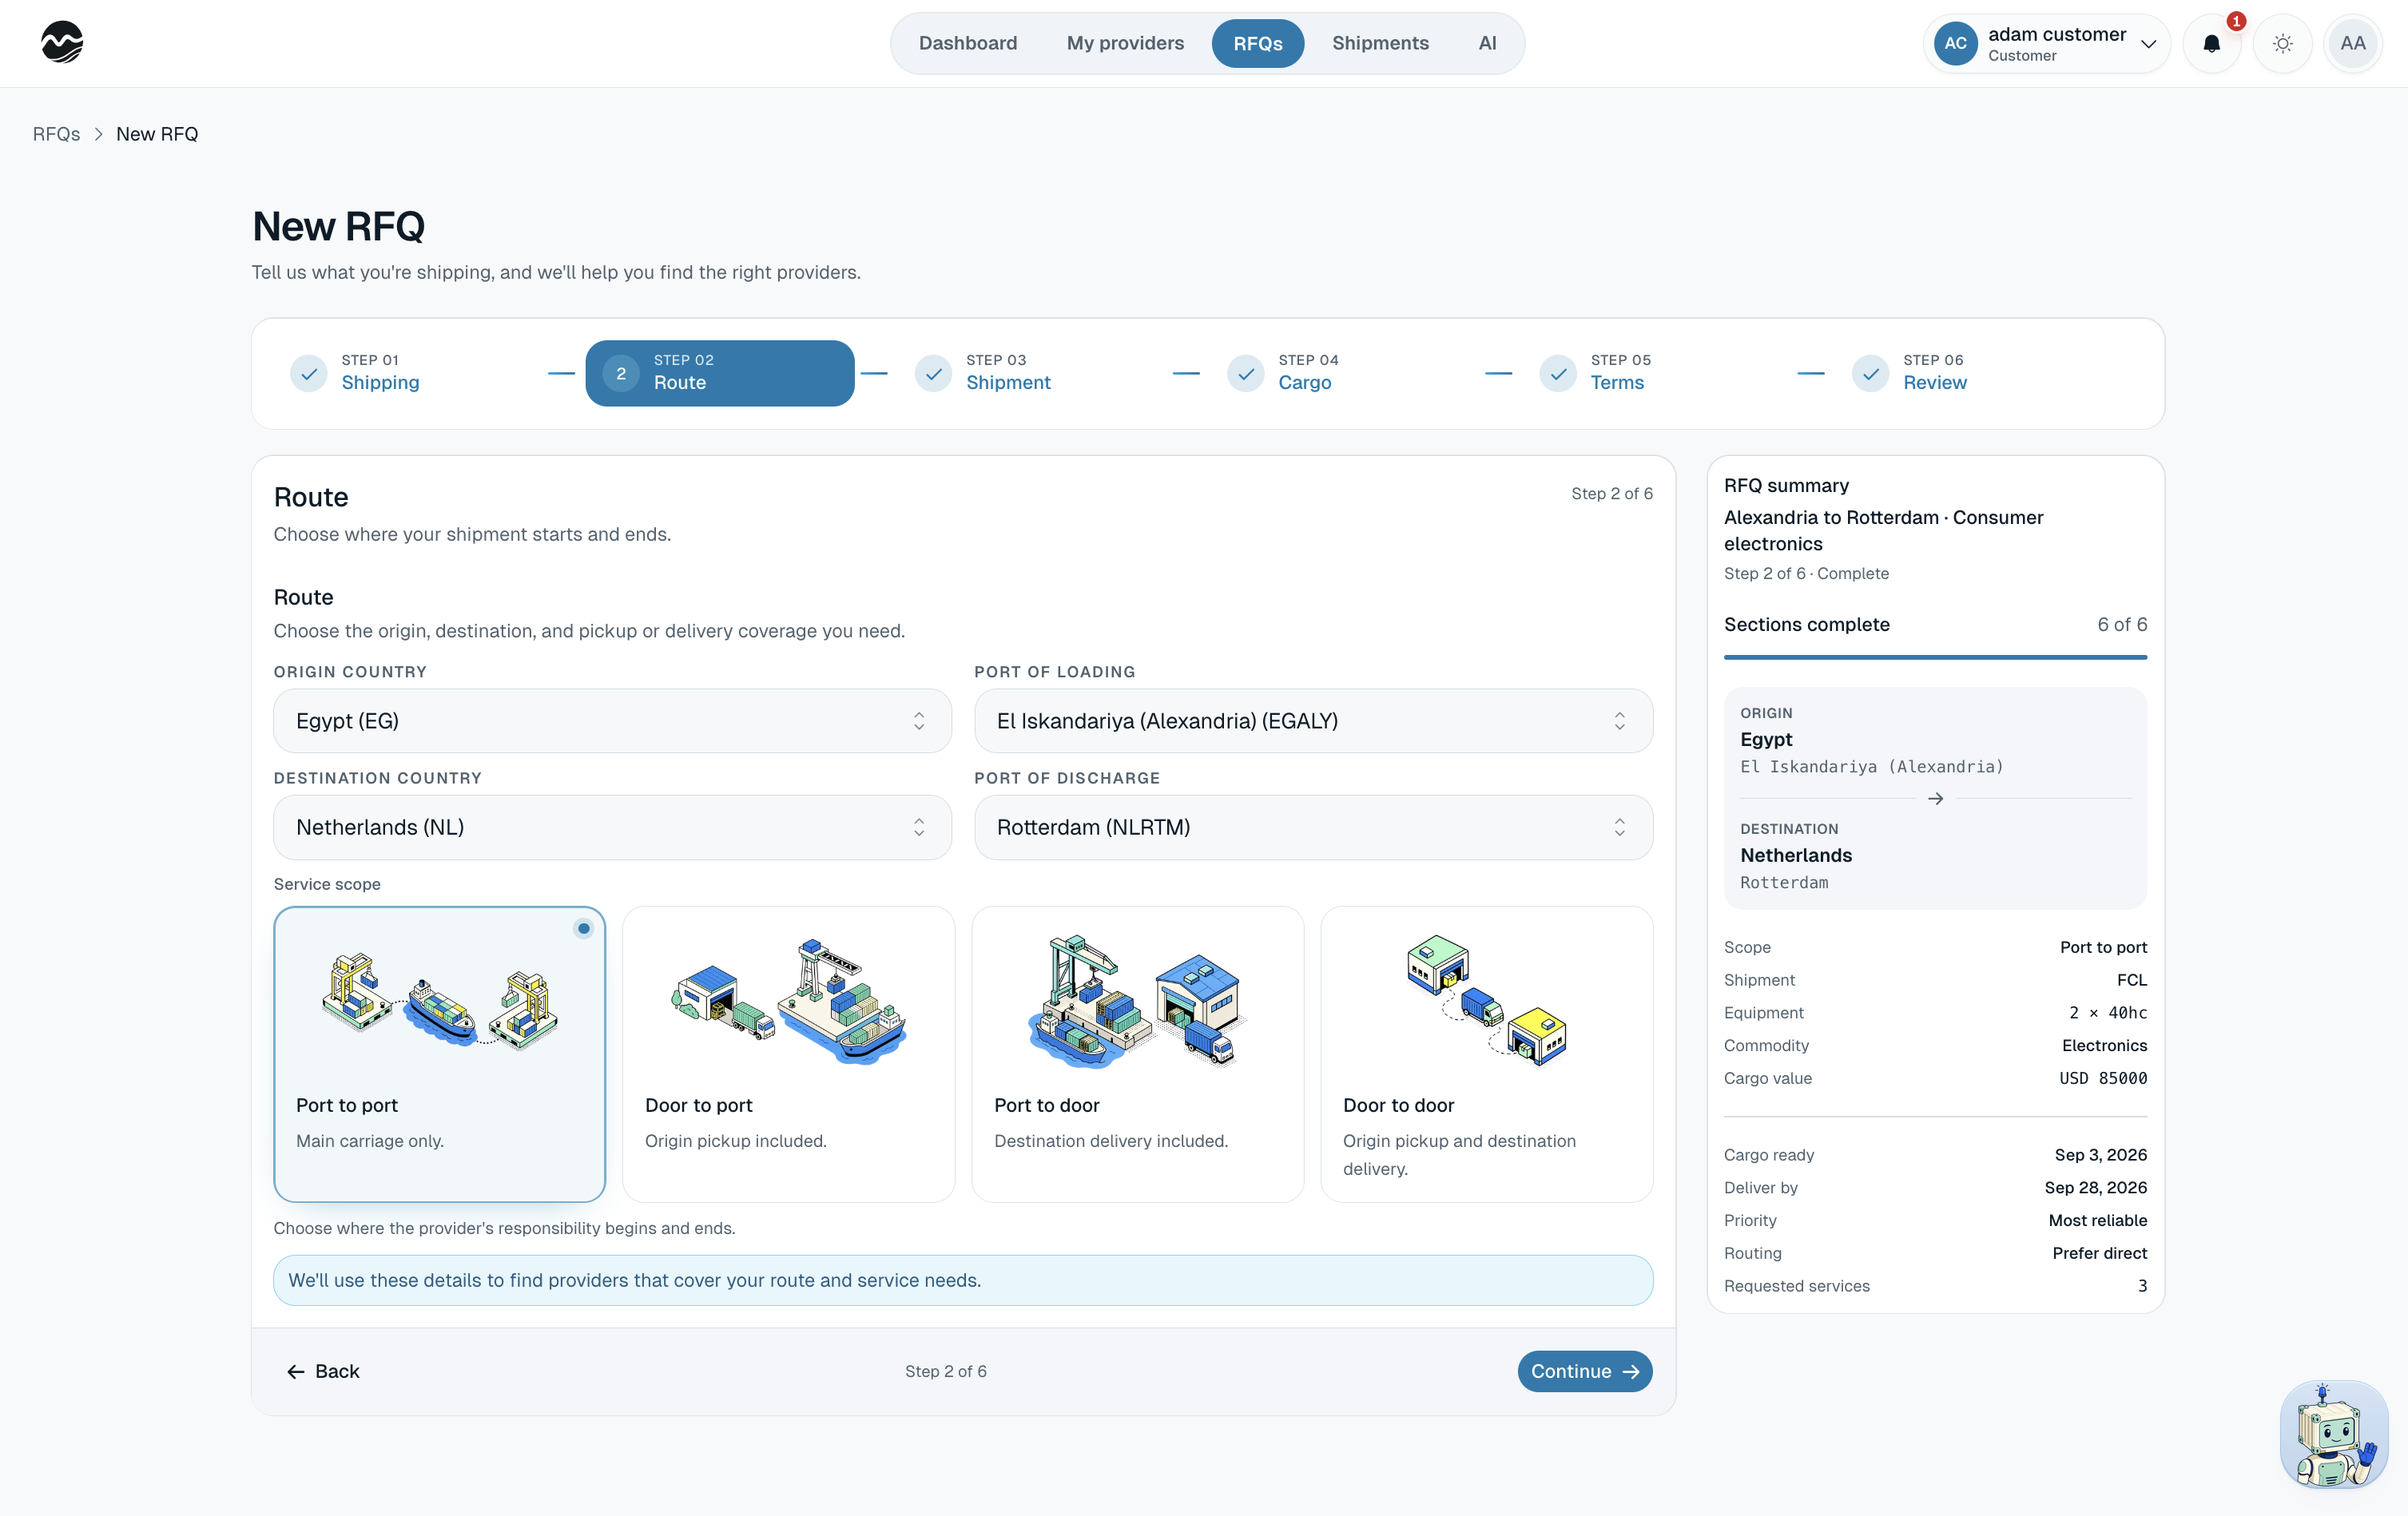Click the 'USD 85000' cargo value
The image size is (2408, 1516).
click(x=2103, y=1078)
